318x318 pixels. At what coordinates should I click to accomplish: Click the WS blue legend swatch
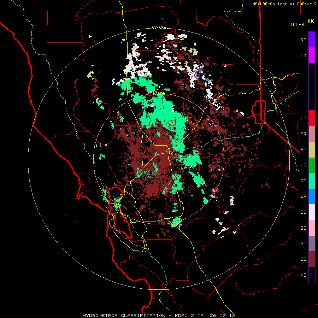click(x=312, y=196)
